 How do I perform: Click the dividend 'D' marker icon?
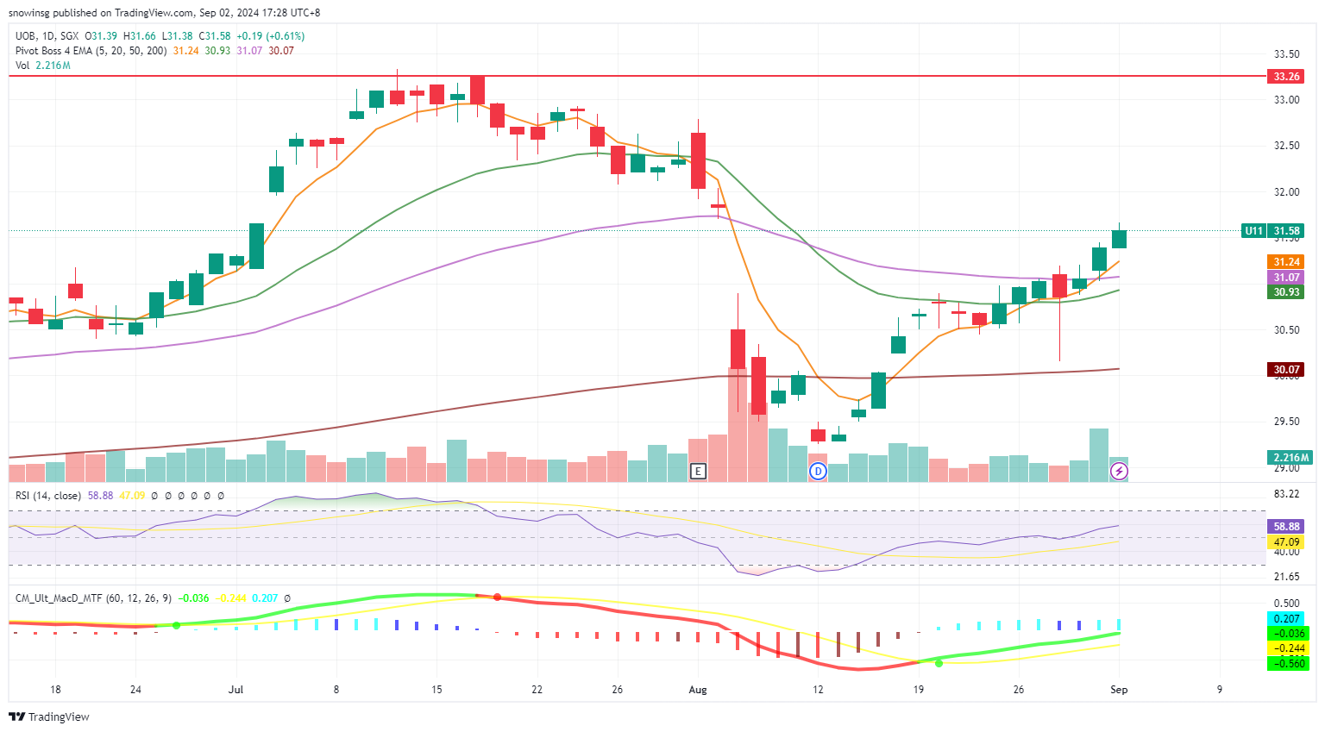[818, 471]
